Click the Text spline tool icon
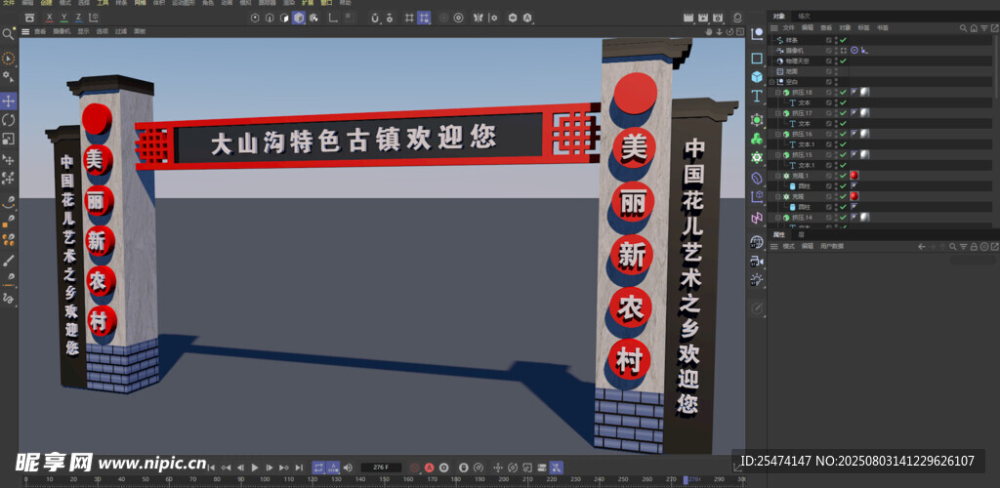1000x488 pixels. click(x=757, y=97)
